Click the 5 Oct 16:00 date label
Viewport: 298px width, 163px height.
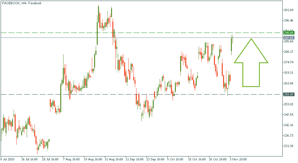(x=176, y=160)
